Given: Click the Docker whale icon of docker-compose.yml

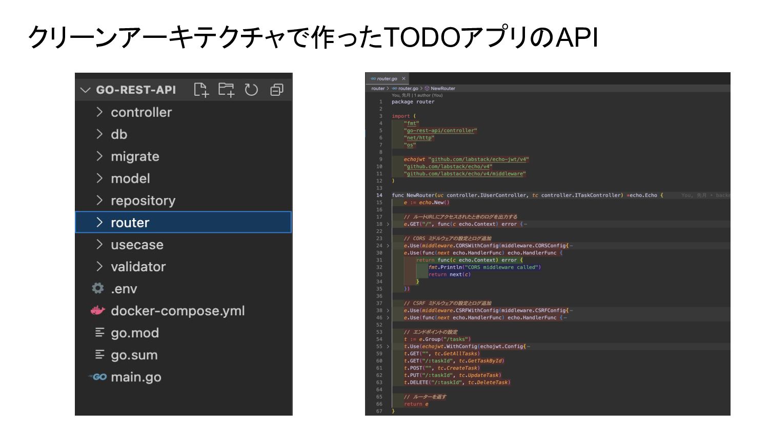Looking at the screenshot, I should (x=98, y=310).
